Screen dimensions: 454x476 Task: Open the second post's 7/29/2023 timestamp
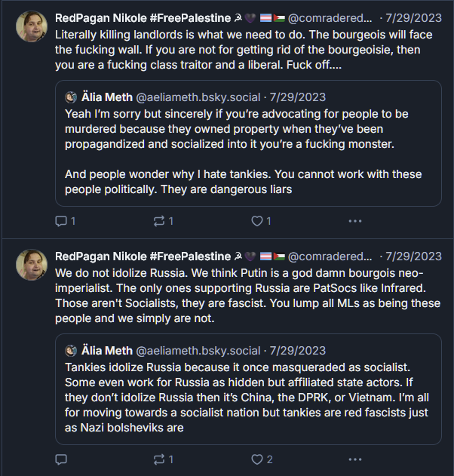tap(413, 256)
